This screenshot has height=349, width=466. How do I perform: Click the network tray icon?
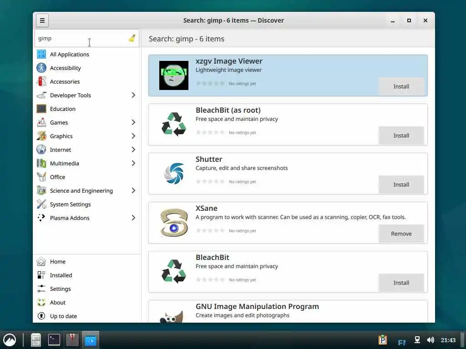pos(417,340)
